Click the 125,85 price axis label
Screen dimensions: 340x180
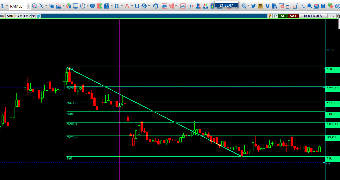click(333, 88)
